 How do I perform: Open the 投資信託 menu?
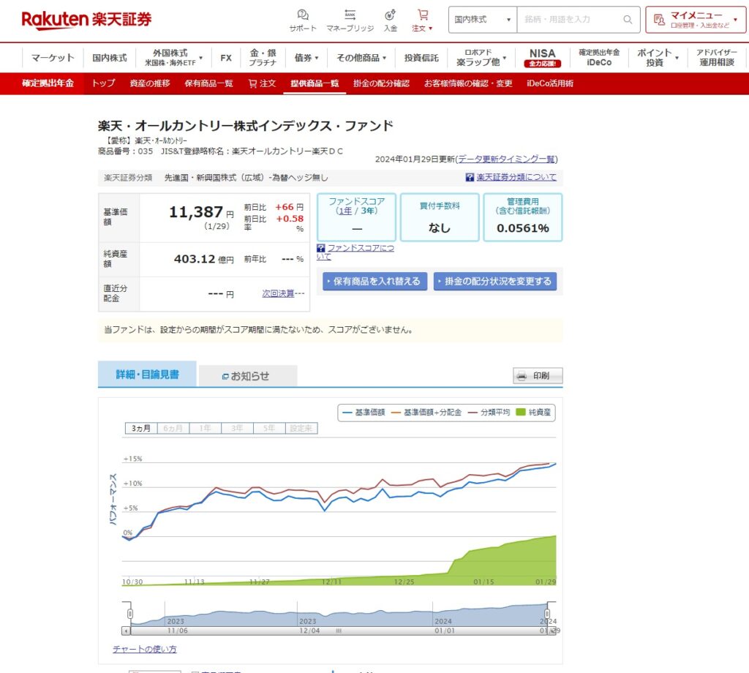pos(421,58)
